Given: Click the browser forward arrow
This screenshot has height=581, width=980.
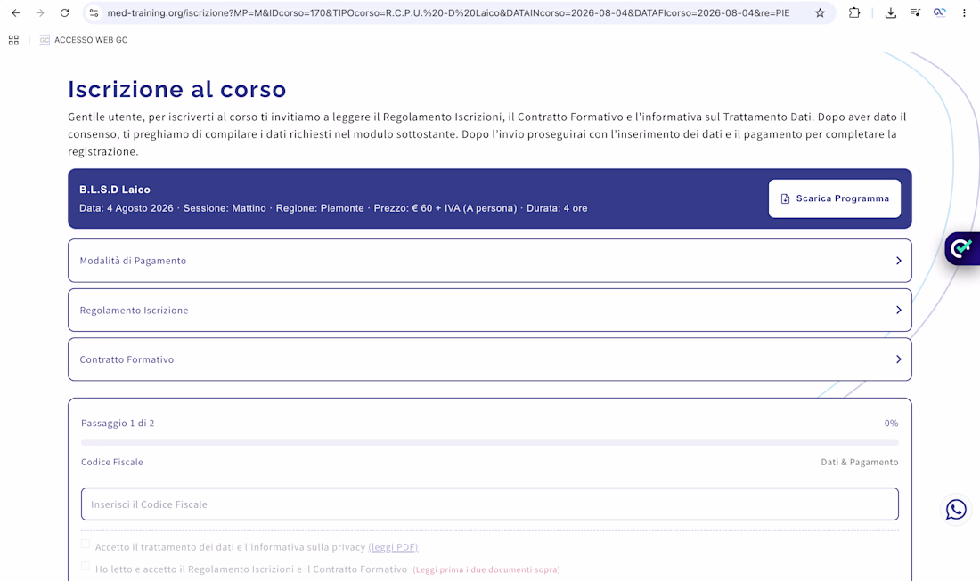Looking at the screenshot, I should coord(40,12).
